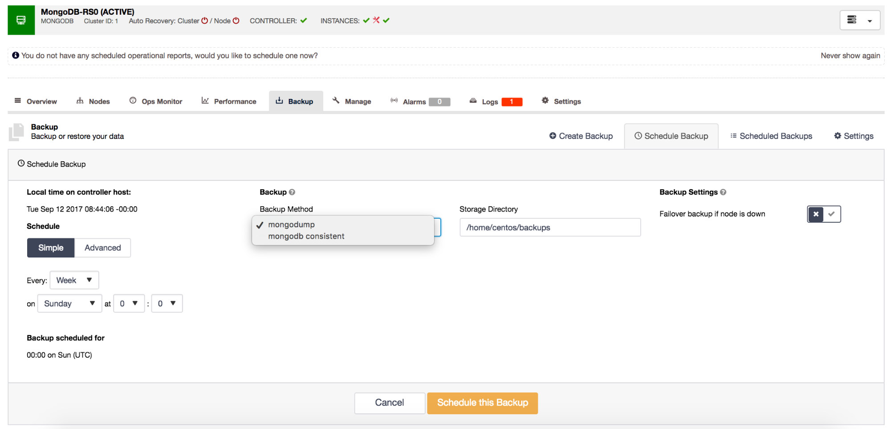Open the Ops Monitor tab
890x429 pixels.
click(156, 101)
